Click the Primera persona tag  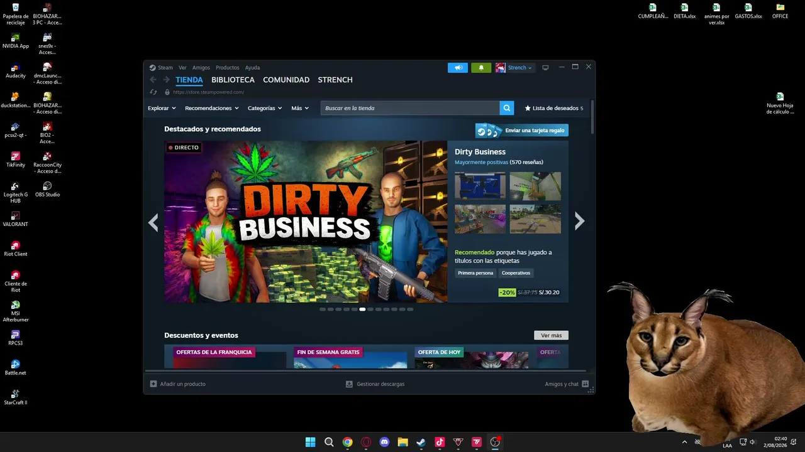[475, 273]
